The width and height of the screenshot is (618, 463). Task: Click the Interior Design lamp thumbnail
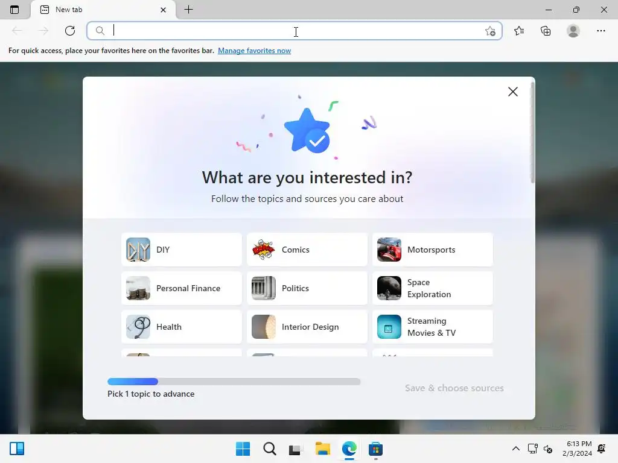(x=264, y=327)
